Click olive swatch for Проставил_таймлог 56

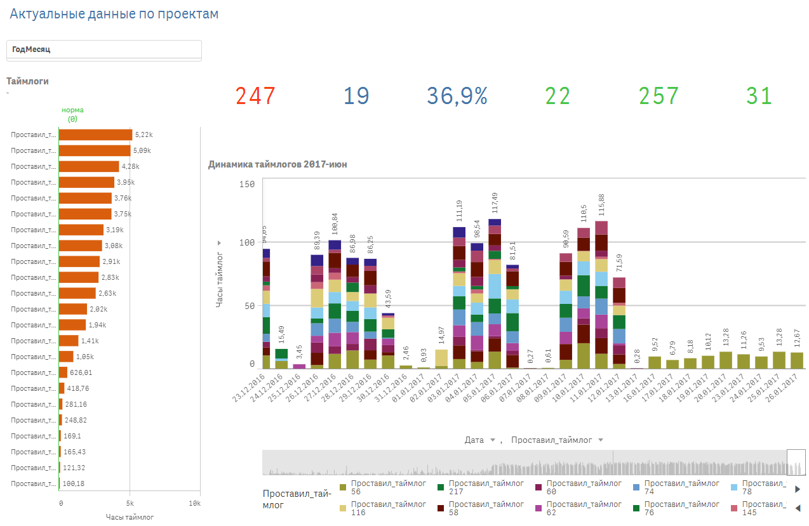click(343, 487)
